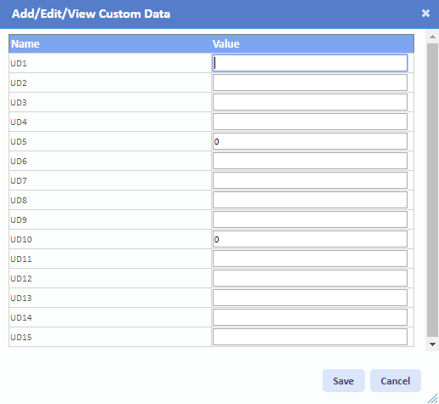
Task: Focus the UD10 value field containing 0
Action: tap(310, 239)
